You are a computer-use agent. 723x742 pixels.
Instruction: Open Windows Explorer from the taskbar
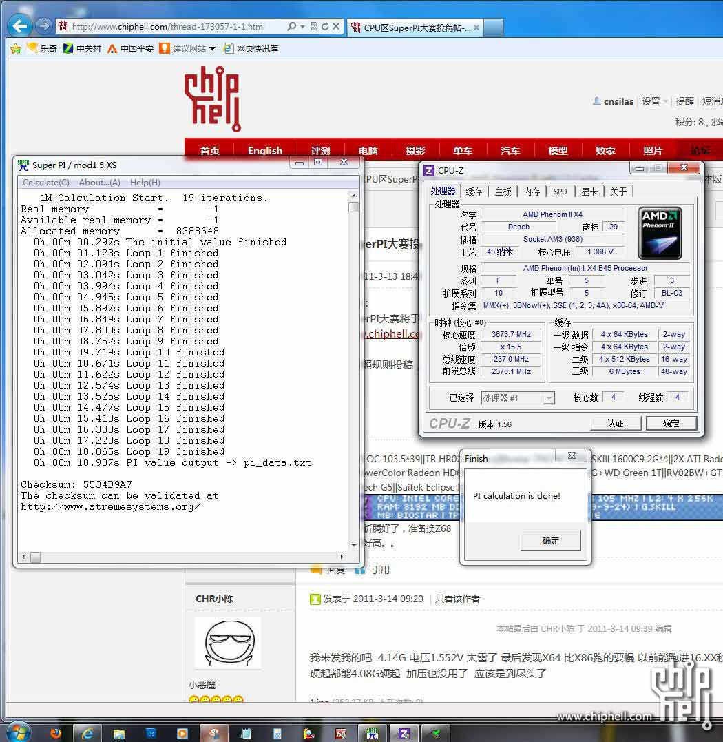(118, 733)
